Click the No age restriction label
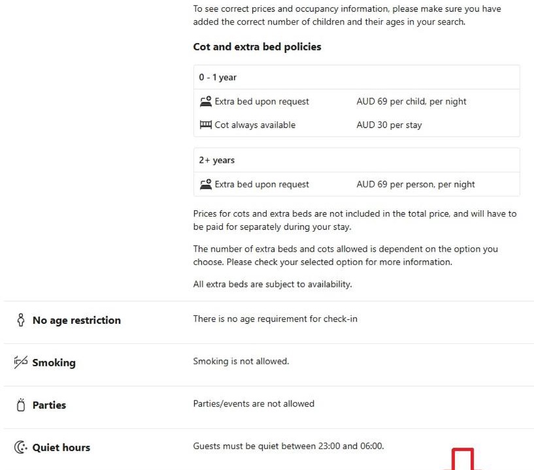This screenshot has height=470, width=534. pos(76,321)
